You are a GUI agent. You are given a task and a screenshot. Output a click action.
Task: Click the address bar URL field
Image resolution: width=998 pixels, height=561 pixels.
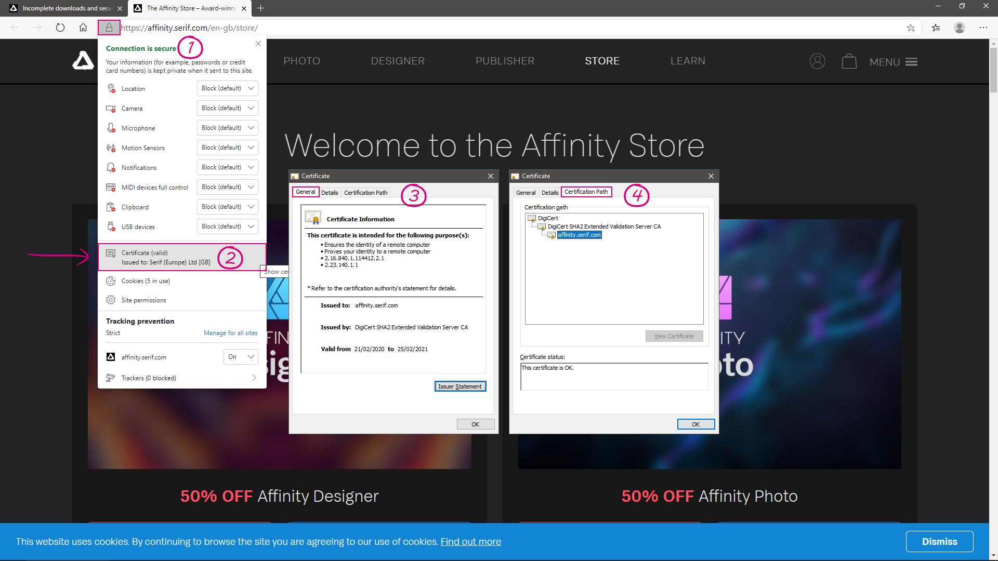509,28
